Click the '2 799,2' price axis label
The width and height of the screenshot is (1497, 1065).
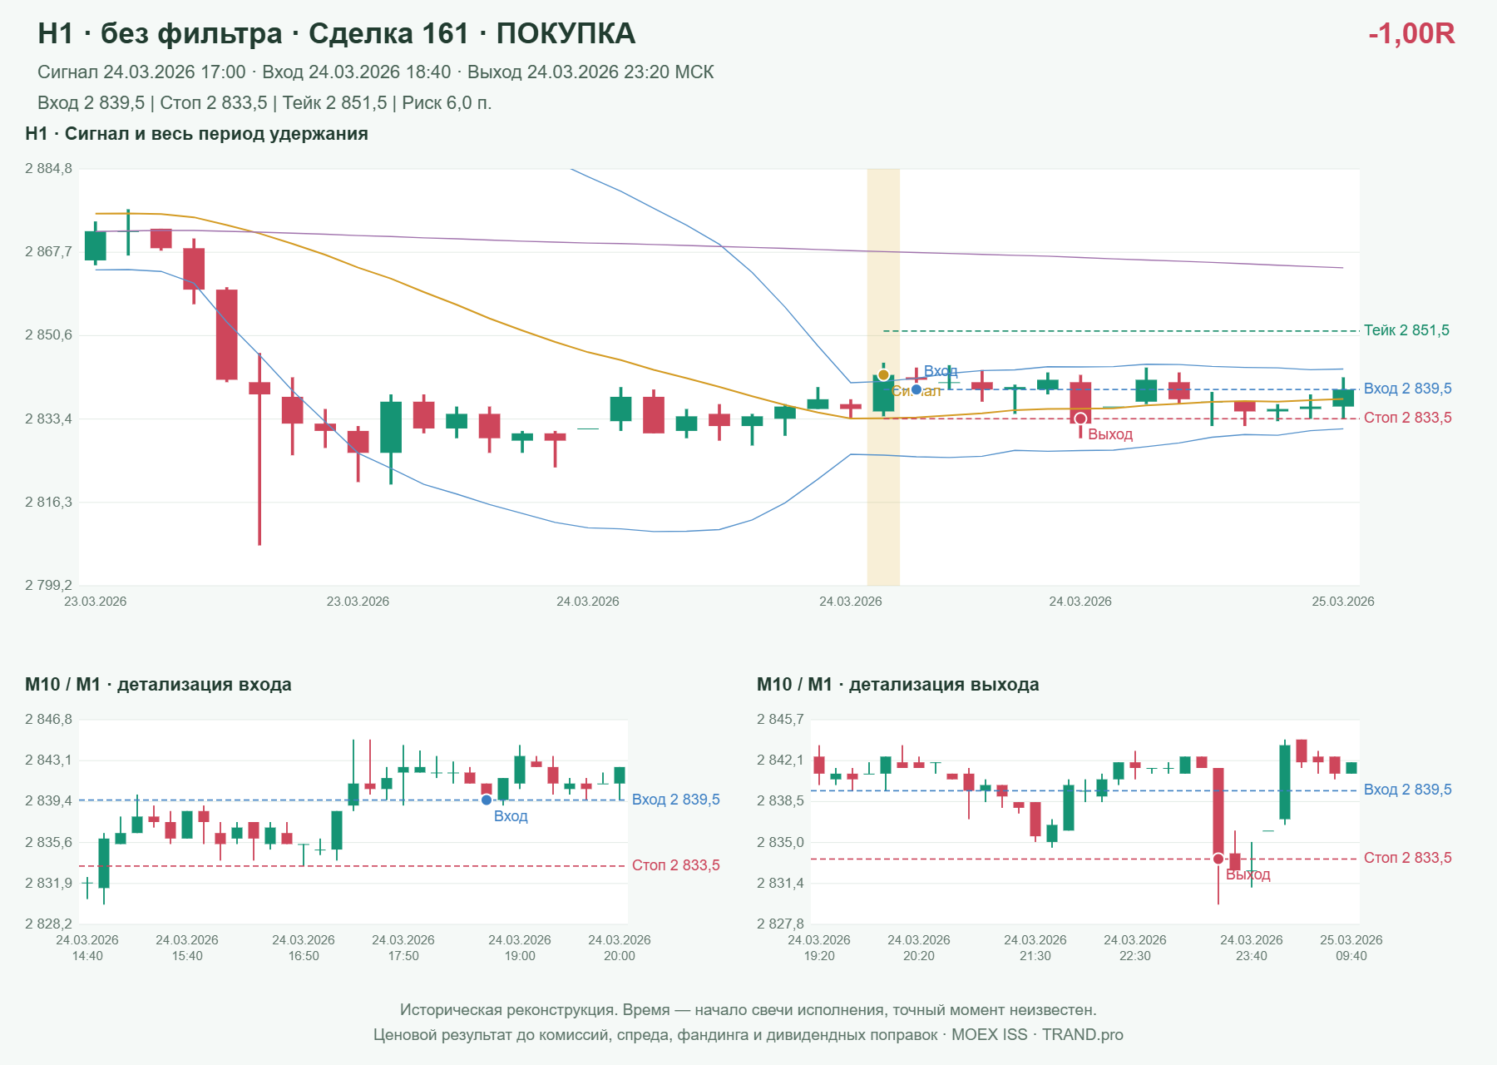pos(48,586)
